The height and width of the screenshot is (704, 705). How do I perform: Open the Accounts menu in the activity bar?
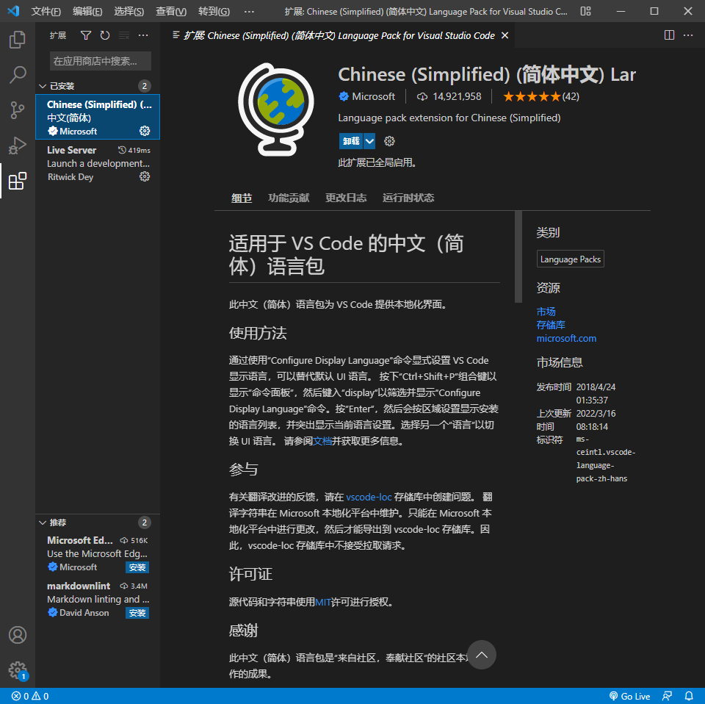(x=18, y=634)
